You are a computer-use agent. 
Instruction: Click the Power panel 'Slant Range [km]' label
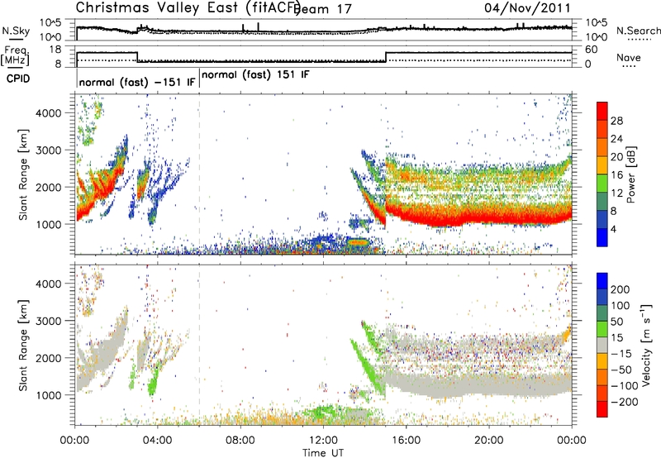click(23, 174)
